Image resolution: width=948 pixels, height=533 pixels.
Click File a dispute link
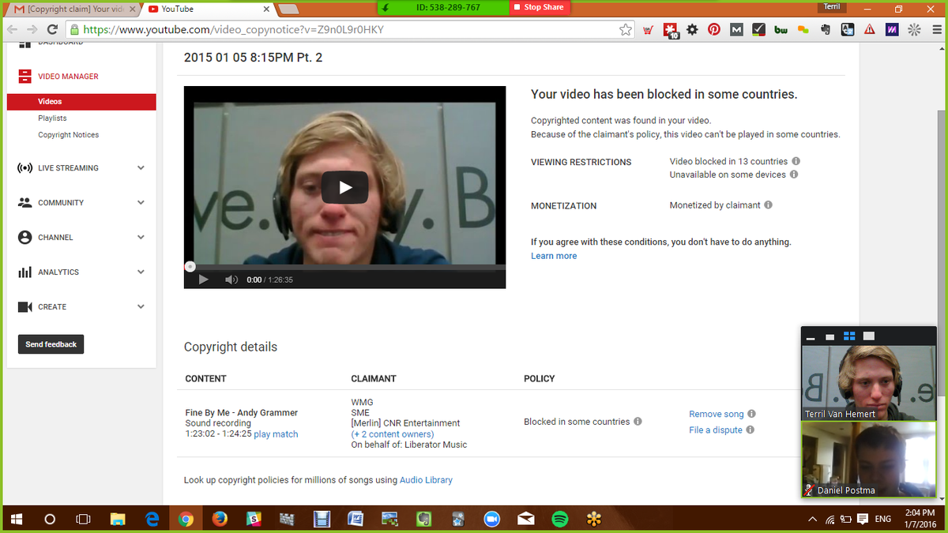pos(716,430)
